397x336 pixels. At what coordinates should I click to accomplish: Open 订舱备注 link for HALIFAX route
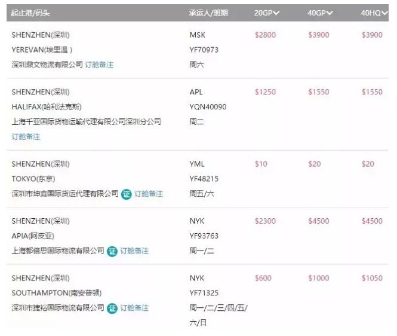26,137
